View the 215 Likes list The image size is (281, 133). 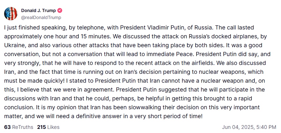click(x=48, y=127)
